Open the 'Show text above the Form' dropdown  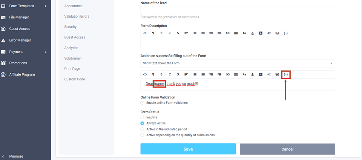[x=238, y=63]
